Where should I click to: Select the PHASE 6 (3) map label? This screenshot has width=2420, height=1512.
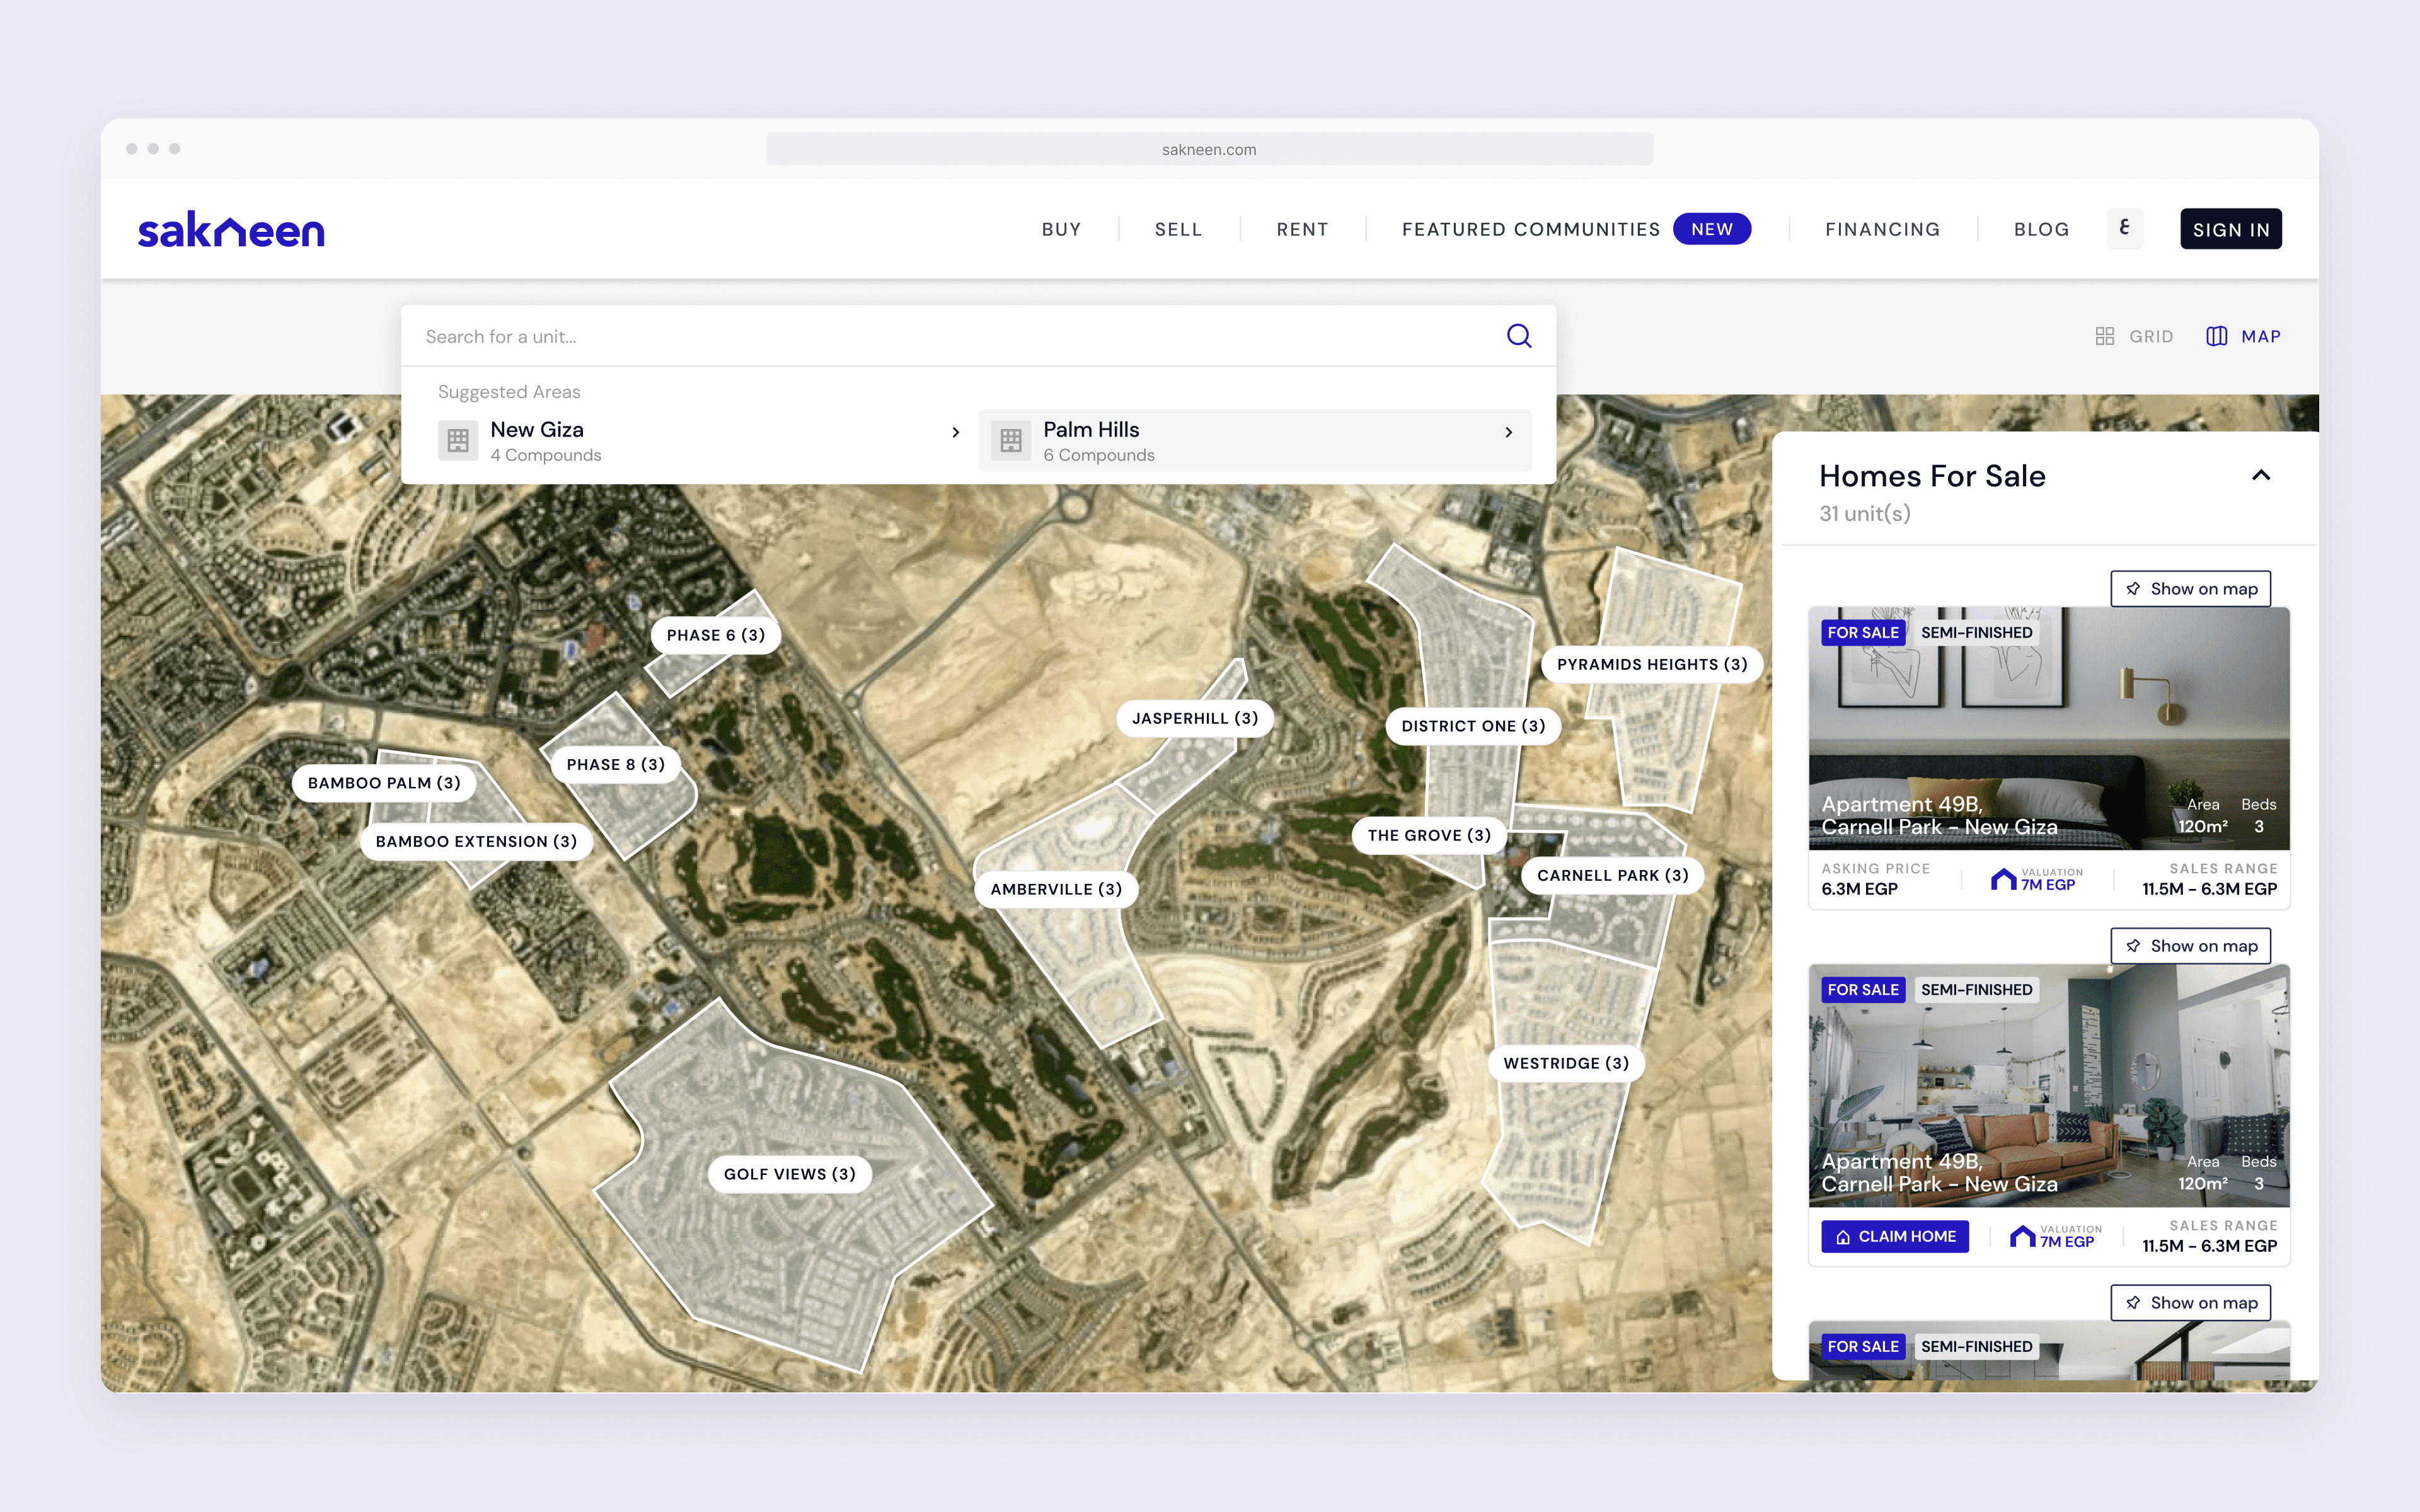tap(716, 635)
